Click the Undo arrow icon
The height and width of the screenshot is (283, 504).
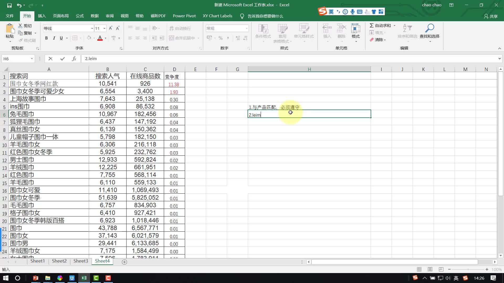pyautogui.click(x=19, y=5)
